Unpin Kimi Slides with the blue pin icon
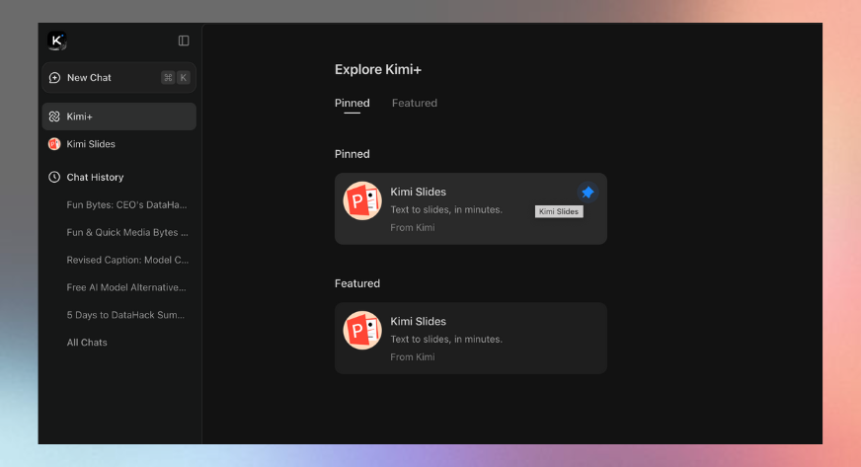The width and height of the screenshot is (861, 467). tap(587, 193)
